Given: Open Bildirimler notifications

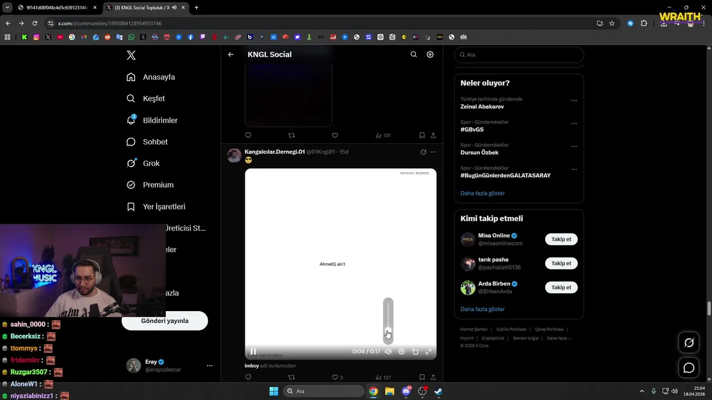Looking at the screenshot, I should (152, 120).
